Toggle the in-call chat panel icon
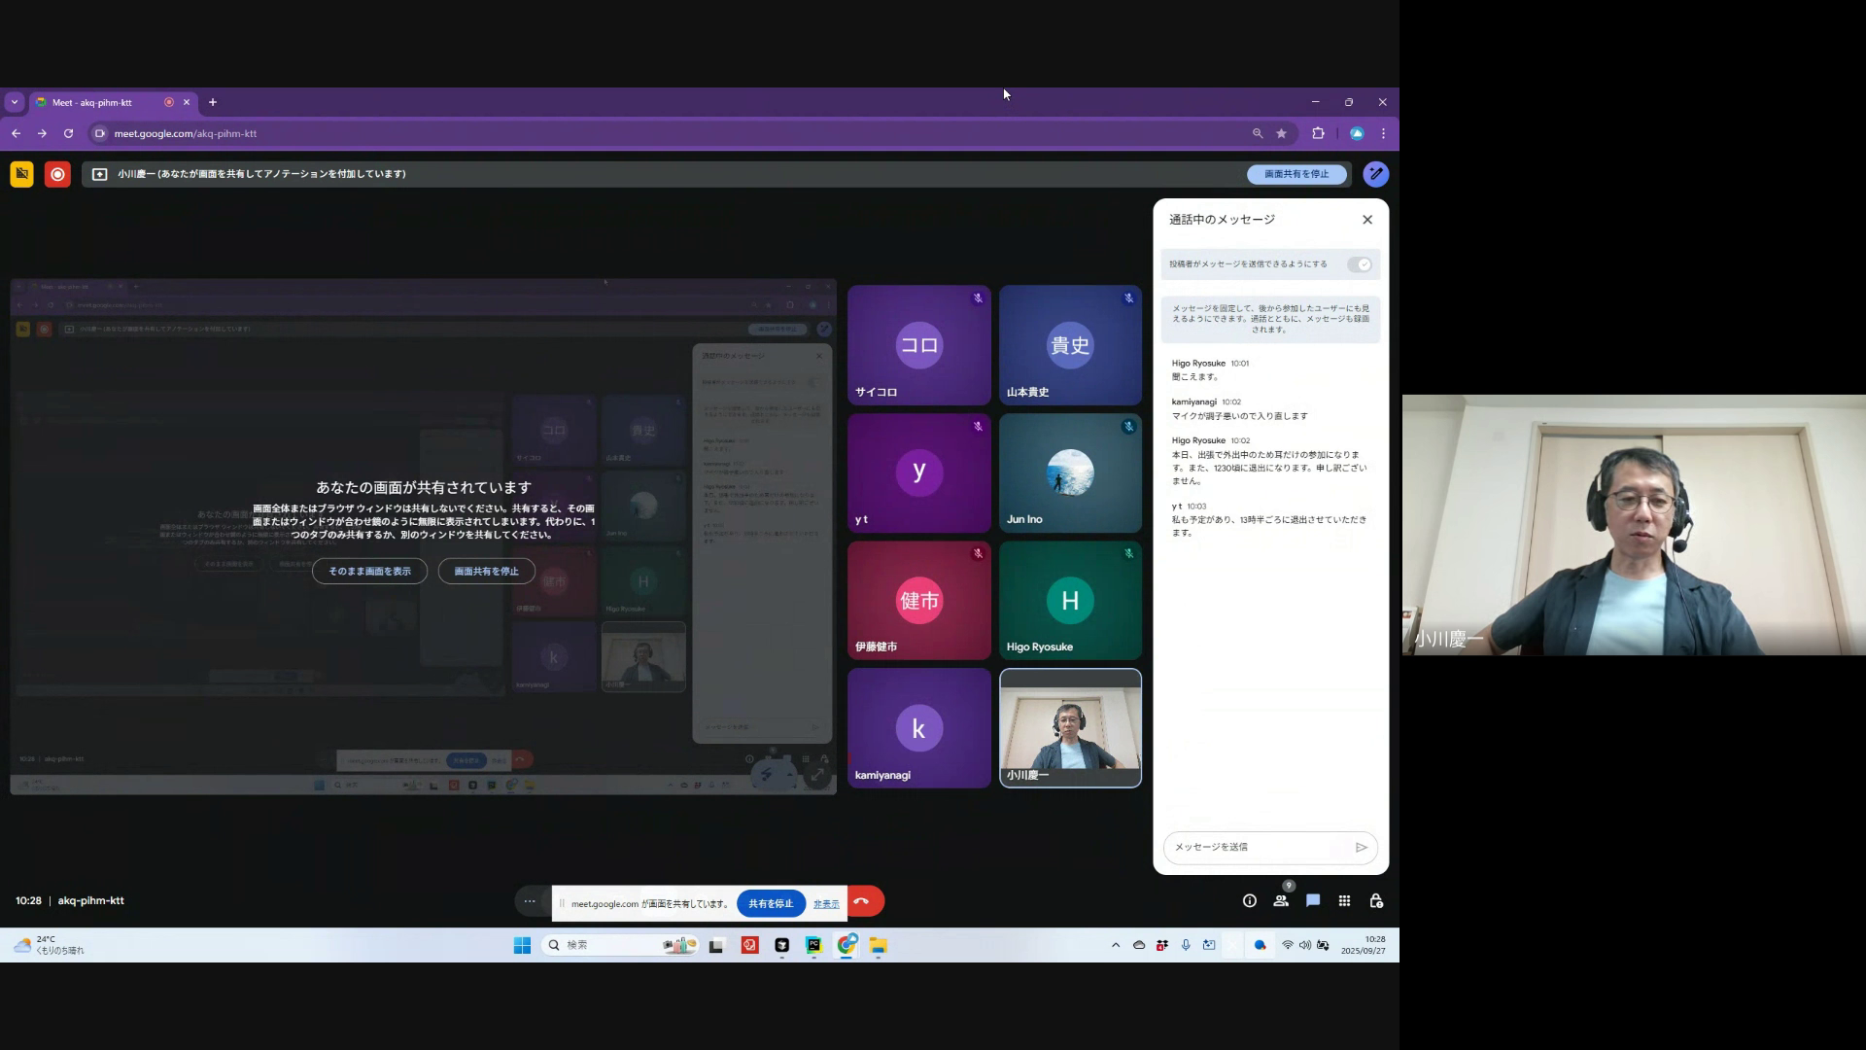The width and height of the screenshot is (1866, 1050). [1313, 901]
